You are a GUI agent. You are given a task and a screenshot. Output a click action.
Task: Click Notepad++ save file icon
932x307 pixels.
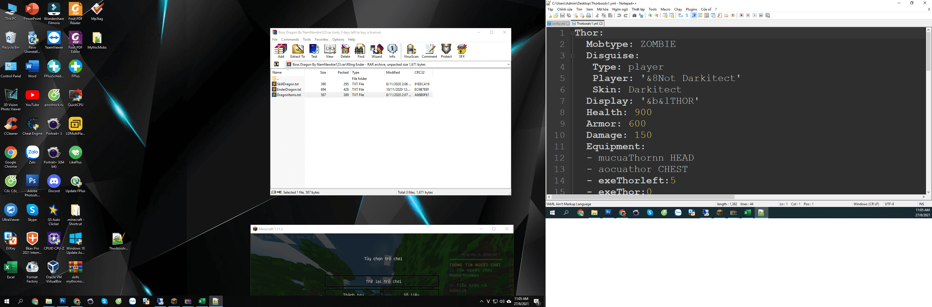point(562,16)
